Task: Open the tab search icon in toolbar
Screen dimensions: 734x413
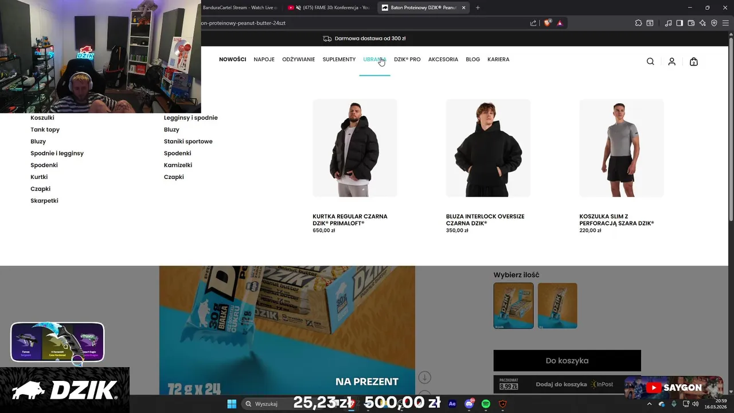Action: (650, 23)
